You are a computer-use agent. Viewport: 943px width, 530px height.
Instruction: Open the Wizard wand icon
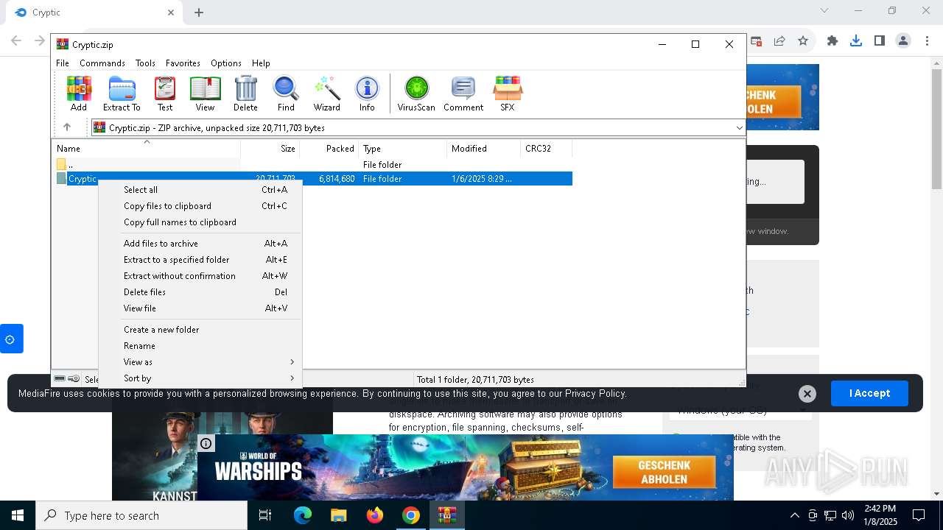point(326,93)
